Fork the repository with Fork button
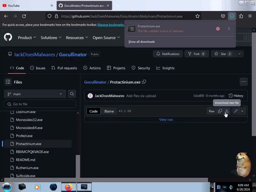This screenshot has width=256, height=192. click(196, 54)
